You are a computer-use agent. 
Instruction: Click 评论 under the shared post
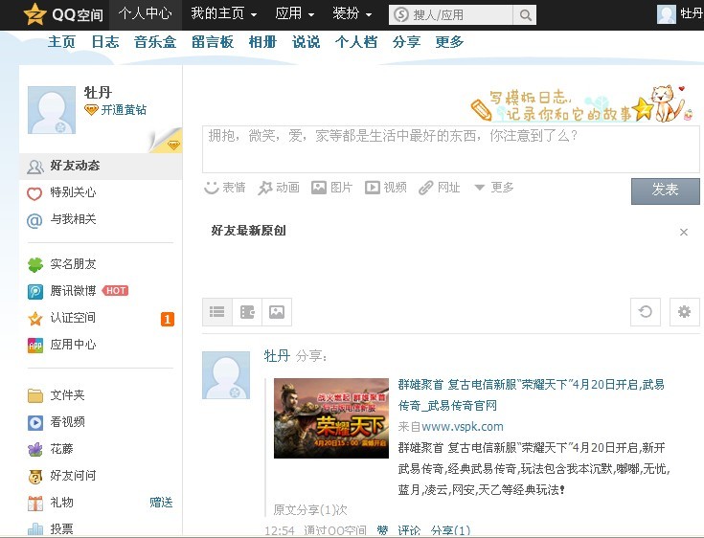[409, 531]
